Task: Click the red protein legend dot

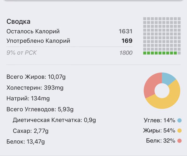Action: point(179,141)
